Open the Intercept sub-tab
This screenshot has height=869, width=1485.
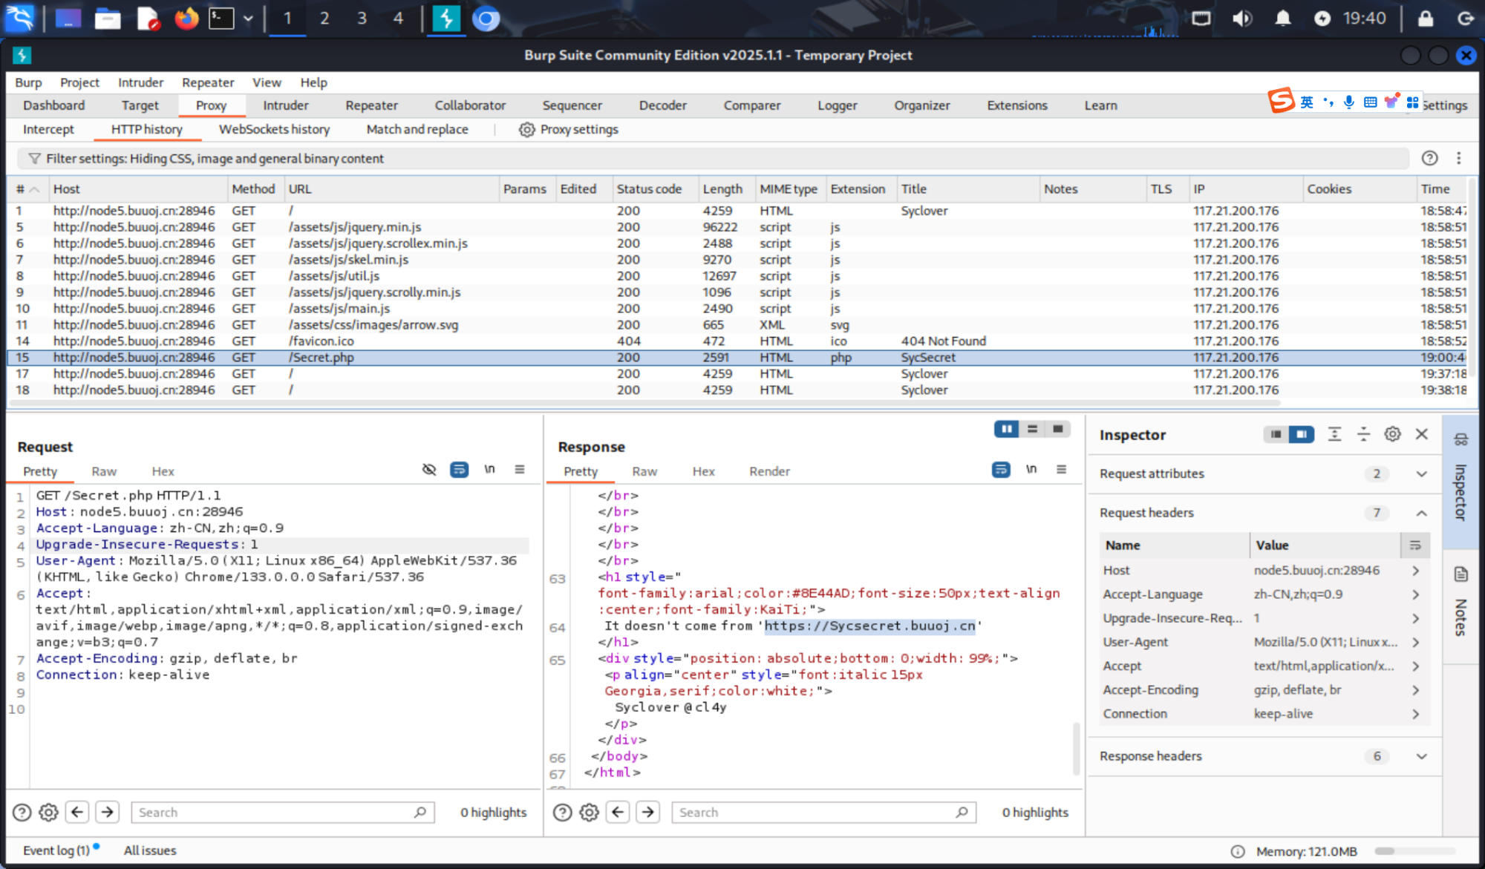click(48, 130)
